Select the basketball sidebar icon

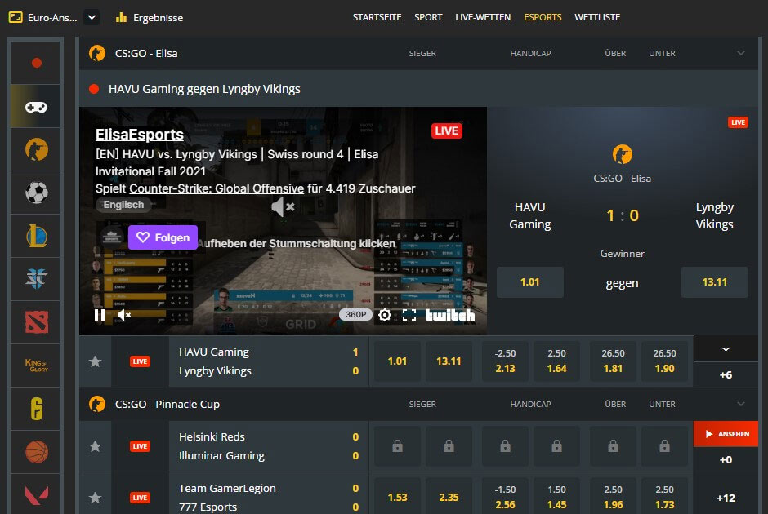tap(36, 451)
